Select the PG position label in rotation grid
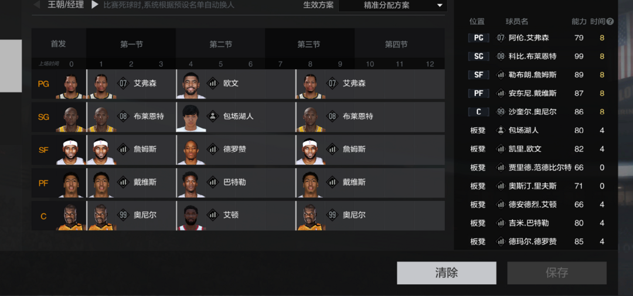 [43, 84]
